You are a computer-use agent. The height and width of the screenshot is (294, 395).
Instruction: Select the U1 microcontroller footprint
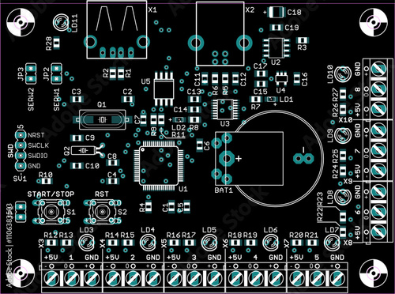click(x=159, y=166)
